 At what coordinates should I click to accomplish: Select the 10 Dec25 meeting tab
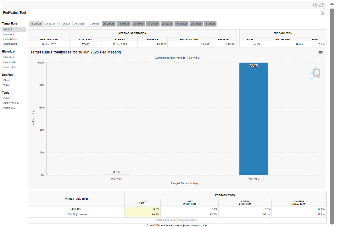(94, 24)
